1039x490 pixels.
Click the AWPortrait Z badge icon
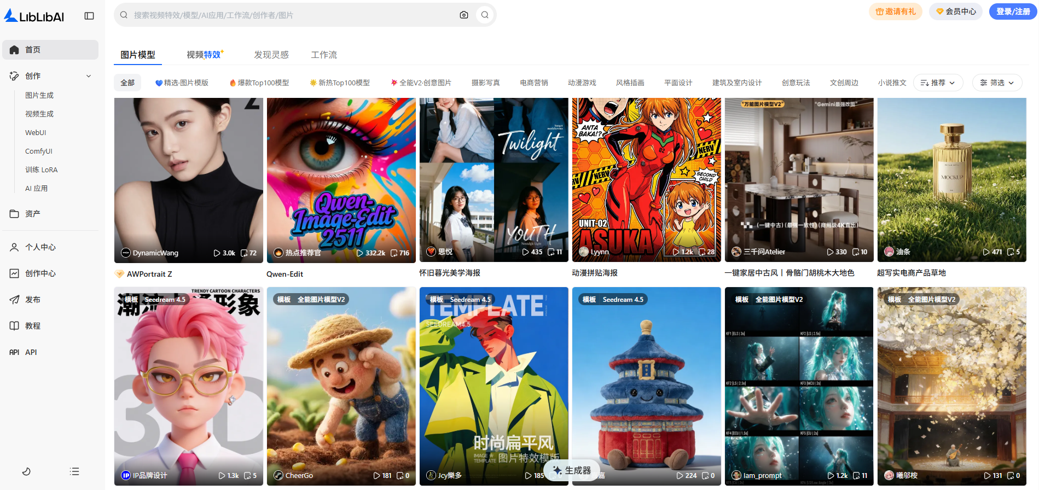coord(119,274)
